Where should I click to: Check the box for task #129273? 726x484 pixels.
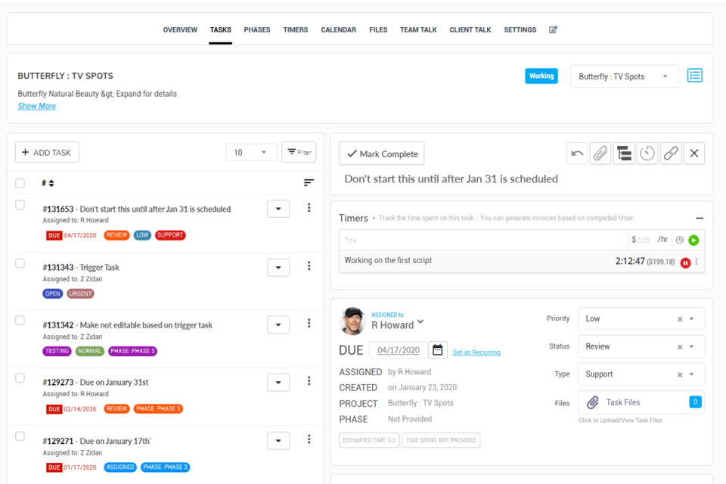point(20,378)
